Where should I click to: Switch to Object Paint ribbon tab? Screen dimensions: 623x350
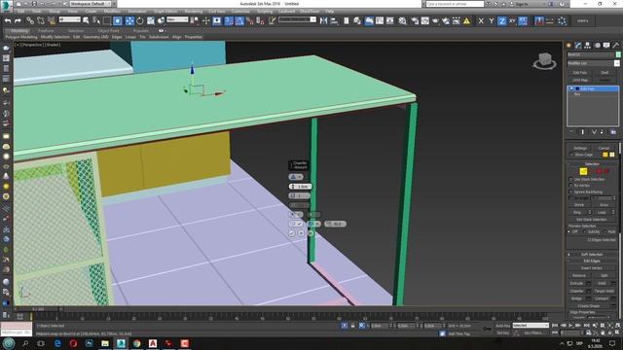(108, 30)
